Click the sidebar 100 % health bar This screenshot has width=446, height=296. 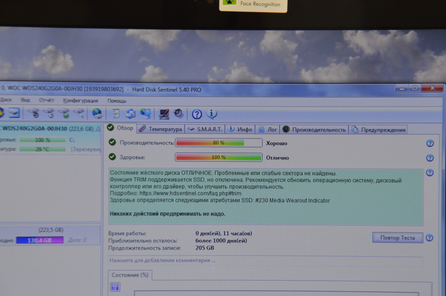(x=42, y=140)
